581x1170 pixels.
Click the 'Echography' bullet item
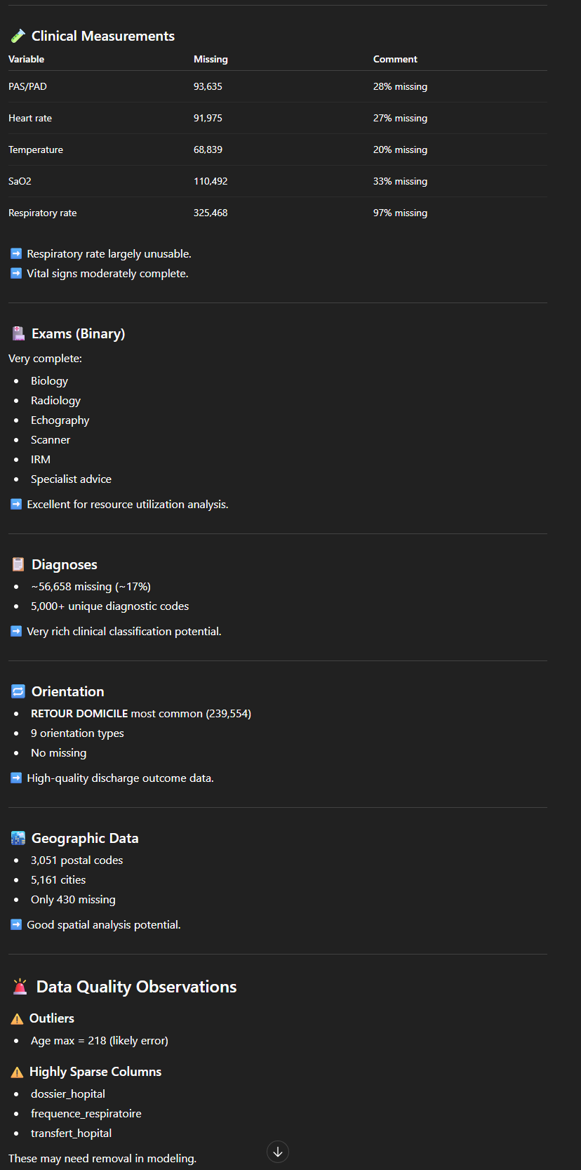pos(60,420)
